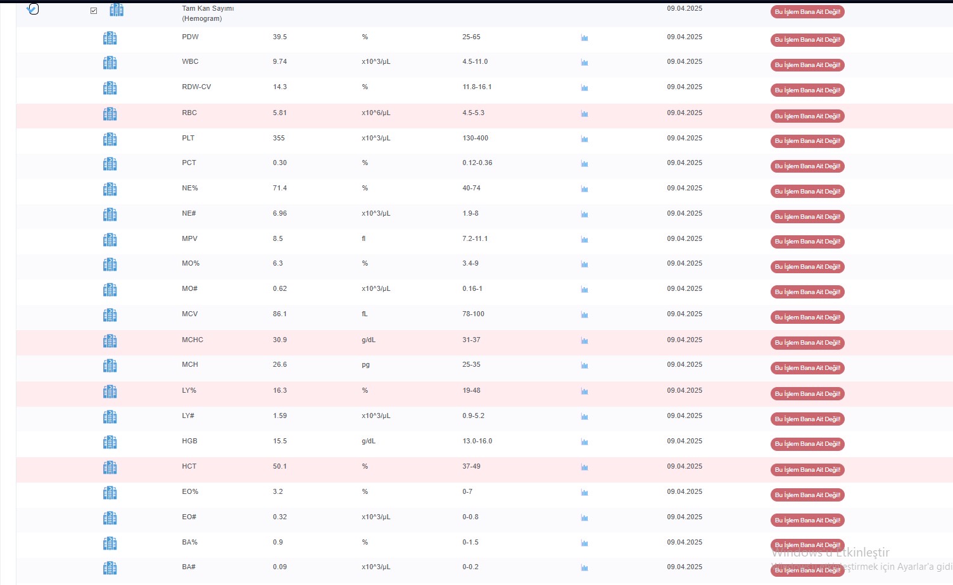Select the BA% value 0.9
953x585 pixels.
pyautogui.click(x=278, y=542)
